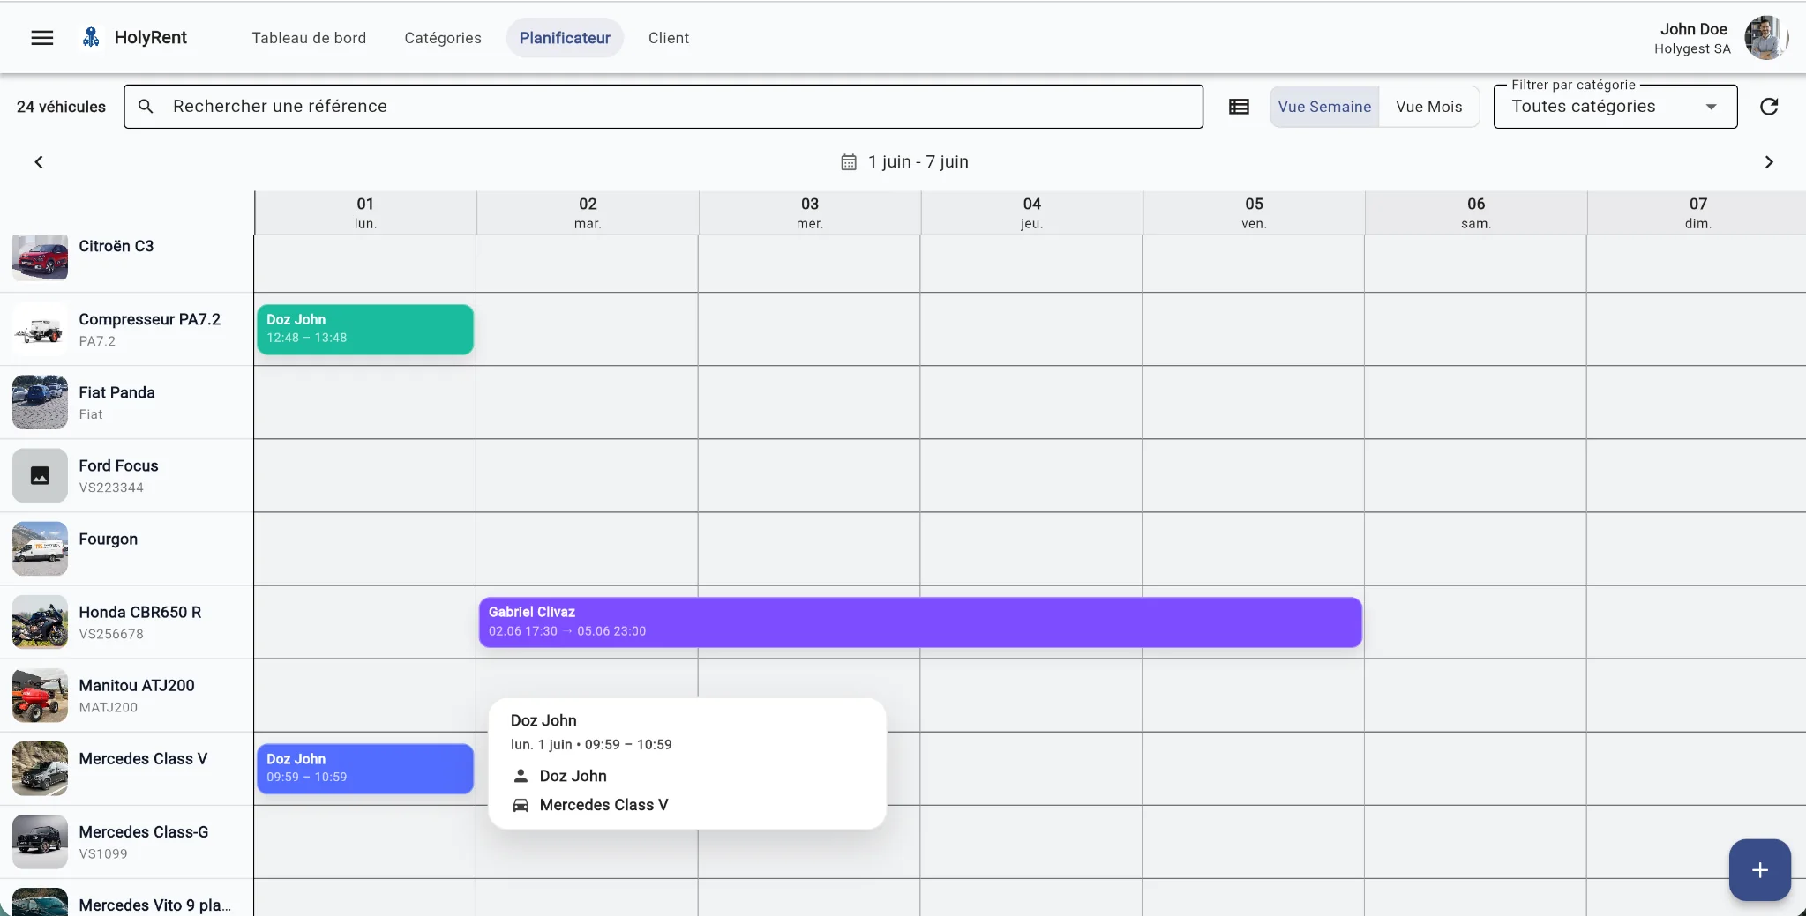1806x916 pixels.
Task: Open Mercedes Class-G thumbnail
Action: click(40, 841)
